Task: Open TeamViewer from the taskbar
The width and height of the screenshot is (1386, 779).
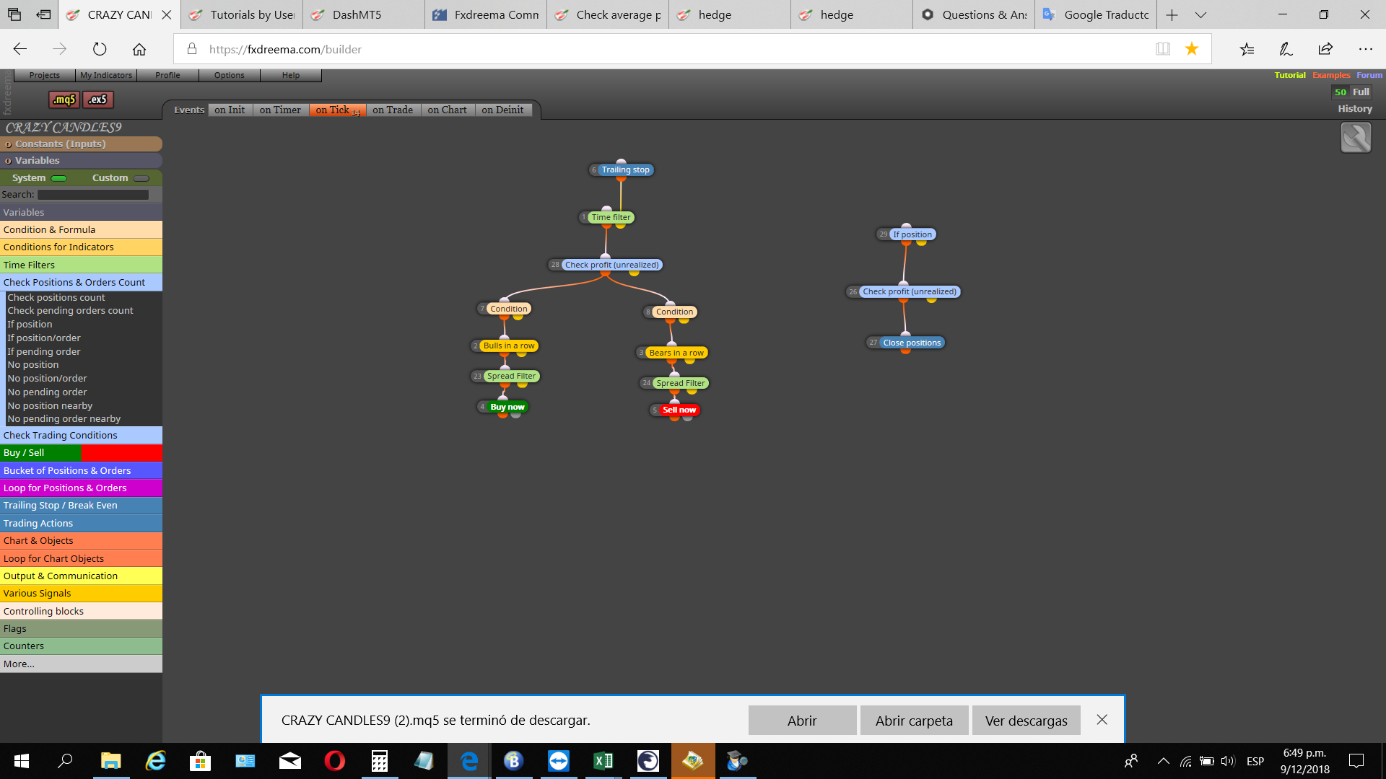Action: click(559, 761)
